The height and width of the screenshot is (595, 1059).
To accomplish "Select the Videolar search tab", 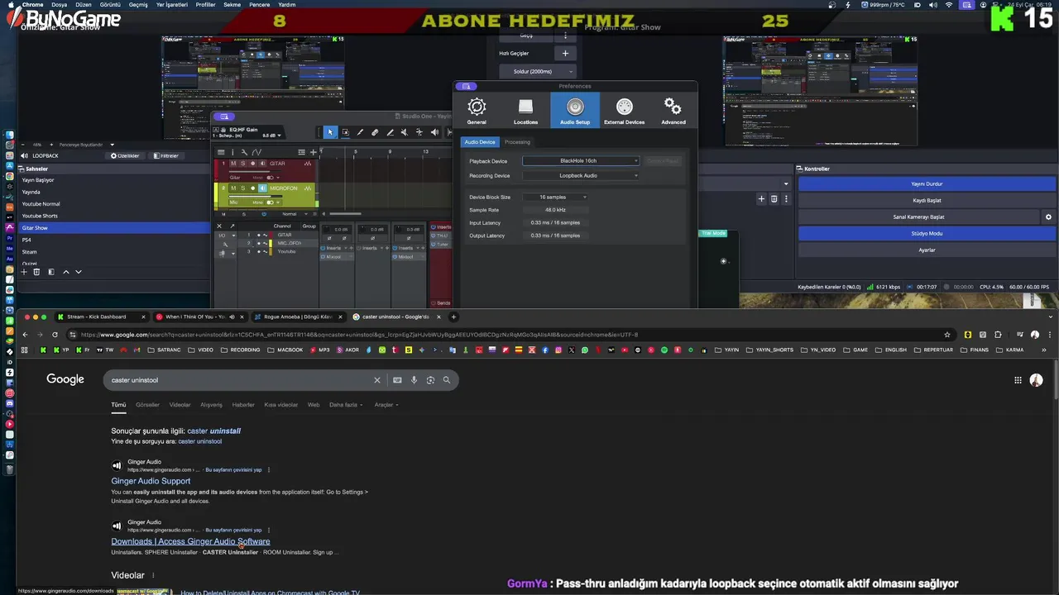I will (180, 405).
